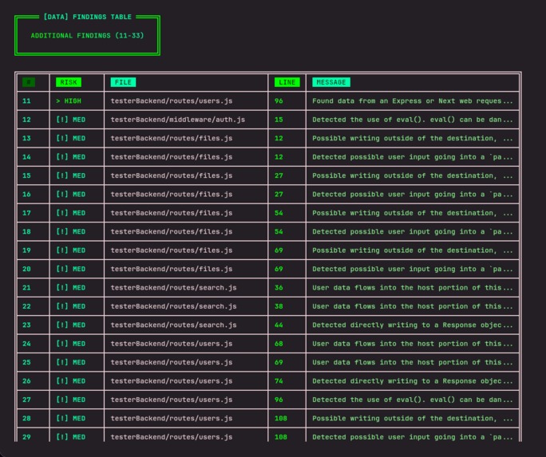
Task: Click eval() message in row 12
Action: [412, 120]
